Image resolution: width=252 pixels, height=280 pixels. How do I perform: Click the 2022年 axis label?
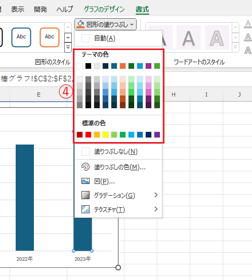coord(25,259)
